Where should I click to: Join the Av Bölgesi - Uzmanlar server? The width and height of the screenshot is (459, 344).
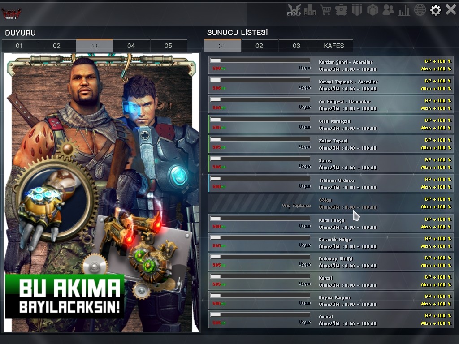[x=331, y=104]
